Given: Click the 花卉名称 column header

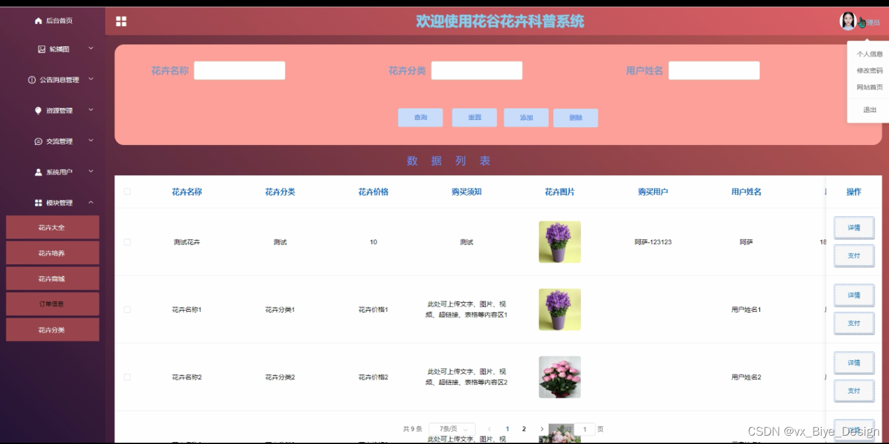Looking at the screenshot, I should 187,191.
